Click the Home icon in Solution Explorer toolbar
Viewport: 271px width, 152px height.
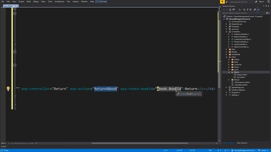[230, 10]
